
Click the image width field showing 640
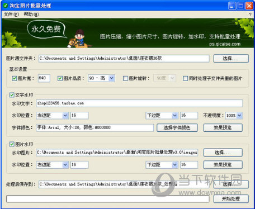[x=44, y=78]
